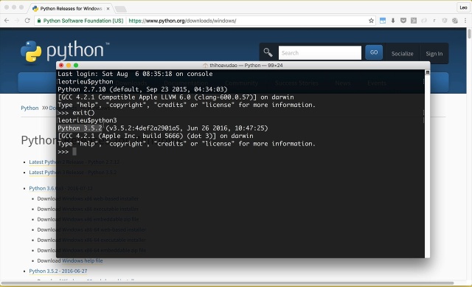The width and height of the screenshot is (472, 287).
Task: Click the highlighted 'Python 3.5.2' text in terminal
Action: click(x=80, y=128)
